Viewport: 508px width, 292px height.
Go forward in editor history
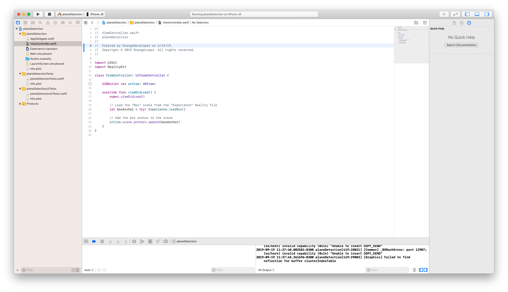(x=98, y=22)
